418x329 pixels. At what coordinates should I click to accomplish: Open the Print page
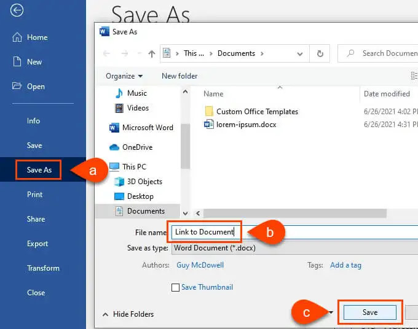point(34,195)
